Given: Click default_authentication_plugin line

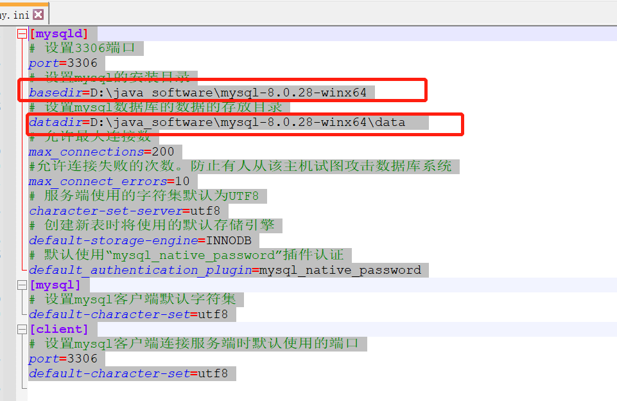Looking at the screenshot, I should click(225, 270).
